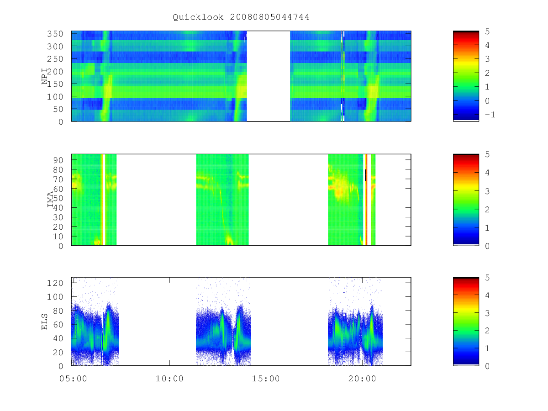The width and height of the screenshot is (548, 411).
Task: Click the NPI y-axis label
Action: 45,76
